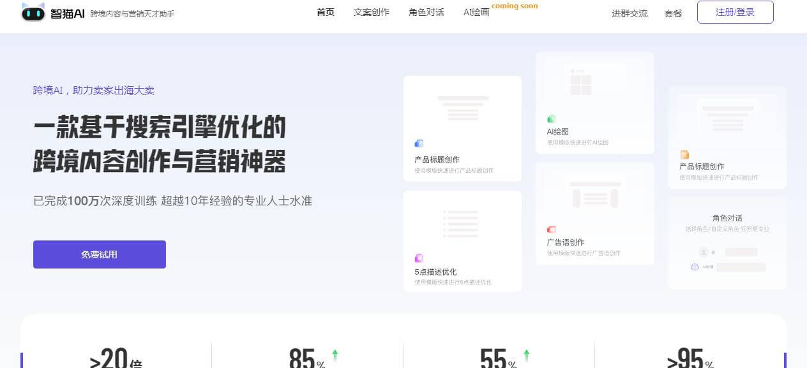Open AI绘画 menu item

pos(476,12)
